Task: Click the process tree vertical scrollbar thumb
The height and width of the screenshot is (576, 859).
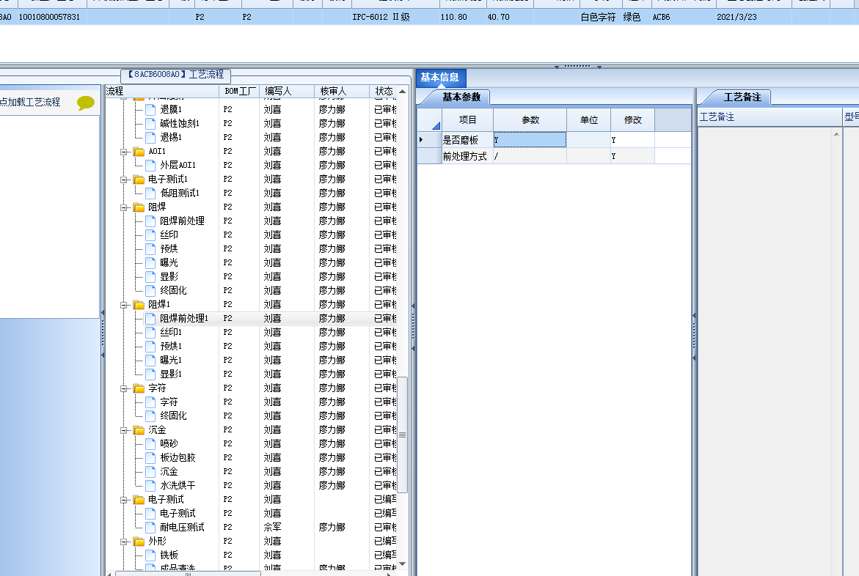Action: tap(402, 435)
